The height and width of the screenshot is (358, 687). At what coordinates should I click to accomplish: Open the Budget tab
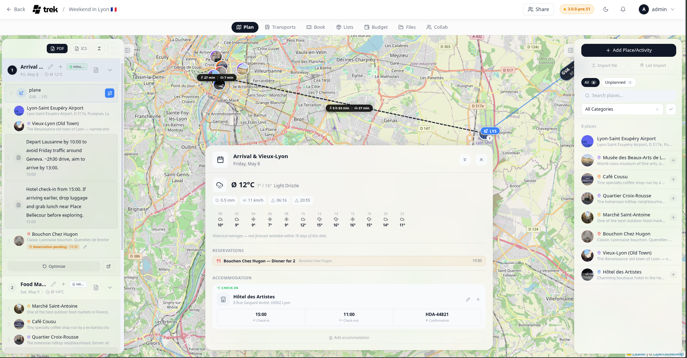point(376,27)
